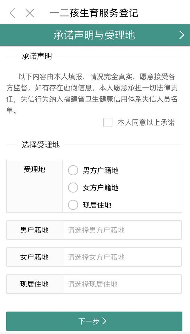Click the 一二孩生育服务登记 page title
The image size is (190, 334).
tap(94, 13)
